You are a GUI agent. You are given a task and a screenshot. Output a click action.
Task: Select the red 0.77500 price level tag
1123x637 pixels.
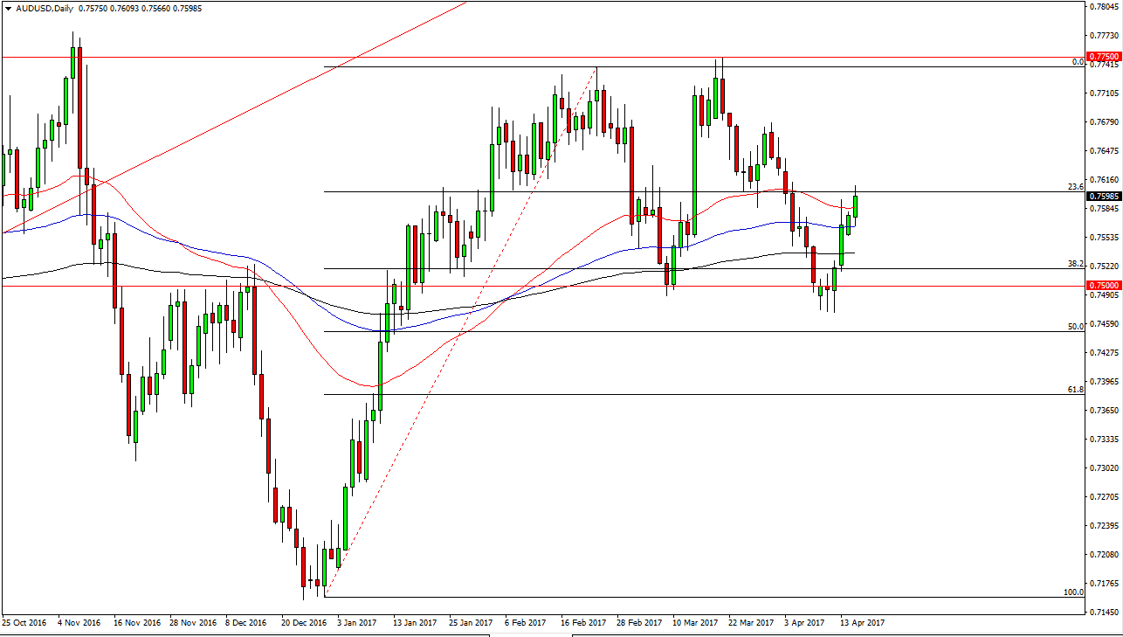1103,56
